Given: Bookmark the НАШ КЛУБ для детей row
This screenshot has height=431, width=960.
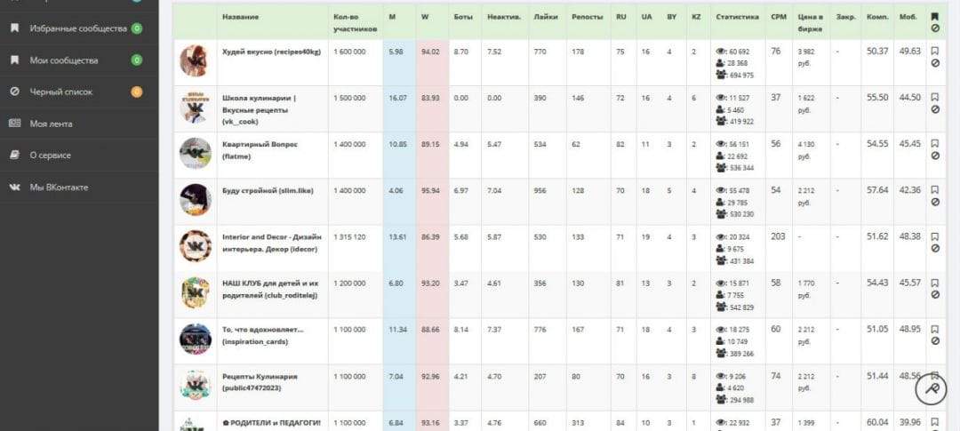Looking at the screenshot, I should tap(935, 283).
